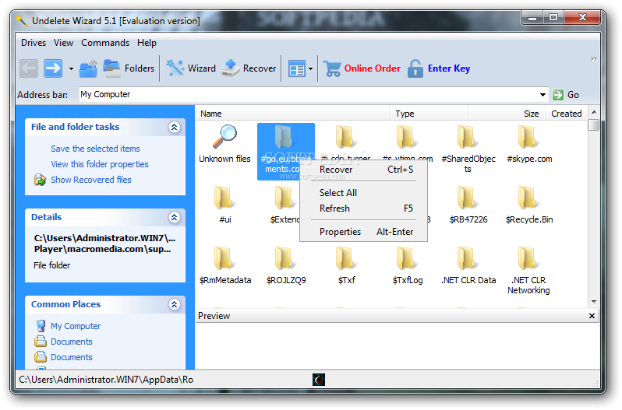Close the Preview pane
Image resolution: width=622 pixels, height=410 pixels.
[x=592, y=316]
